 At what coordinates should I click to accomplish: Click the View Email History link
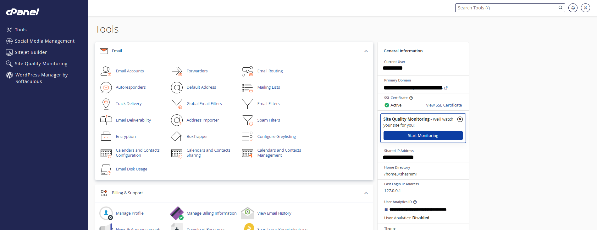click(x=274, y=213)
